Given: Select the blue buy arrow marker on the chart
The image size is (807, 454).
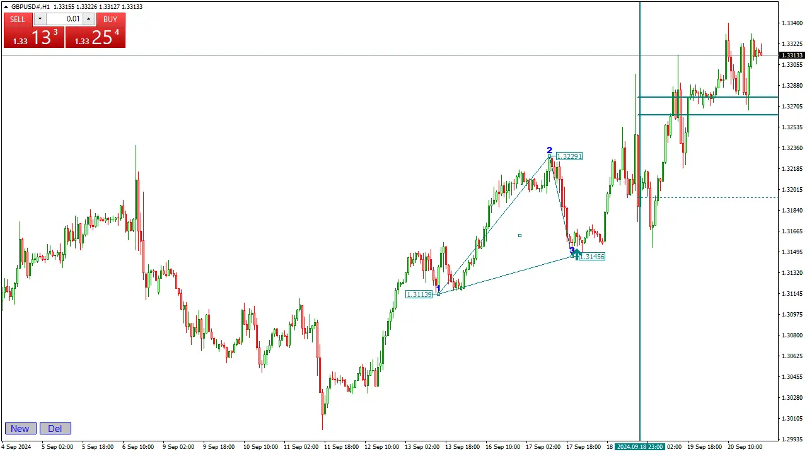Looking at the screenshot, I should (576, 253).
